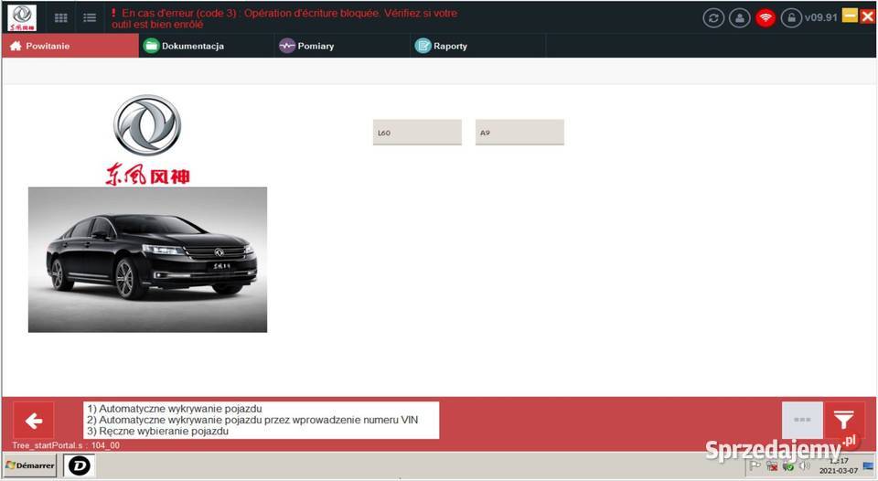Open the filter funnel button
This screenshot has height=481, width=878.
[844, 420]
